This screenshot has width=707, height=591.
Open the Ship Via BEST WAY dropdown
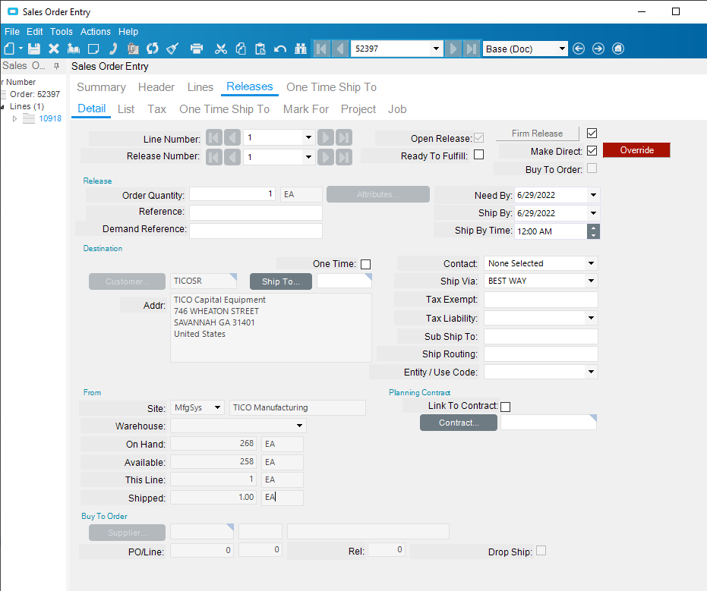[591, 281]
